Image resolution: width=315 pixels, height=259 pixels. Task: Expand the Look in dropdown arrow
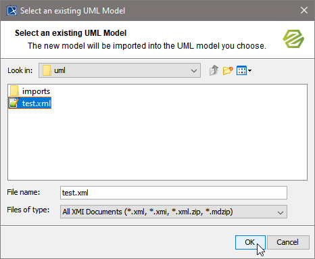pyautogui.click(x=194, y=71)
